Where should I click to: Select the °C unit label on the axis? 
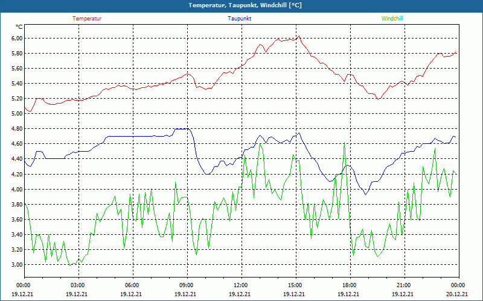tap(19, 27)
